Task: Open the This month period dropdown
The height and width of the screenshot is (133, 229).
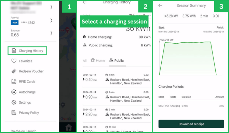Action: (140, 15)
